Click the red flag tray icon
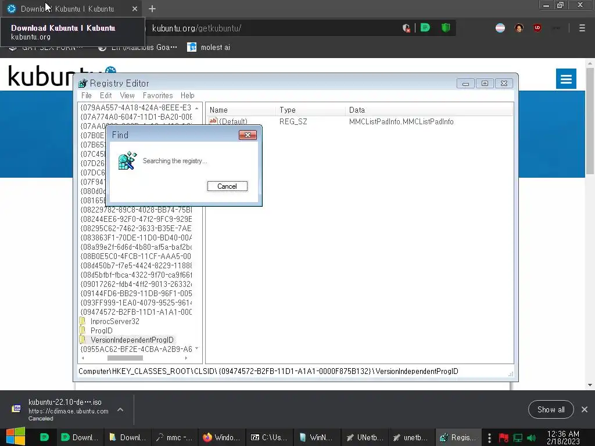Screen dimensions: 595x446 click(504, 438)
